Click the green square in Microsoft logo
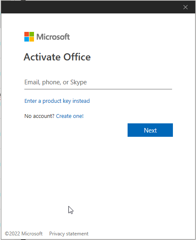The image size is (196, 240). click(x=32, y=34)
